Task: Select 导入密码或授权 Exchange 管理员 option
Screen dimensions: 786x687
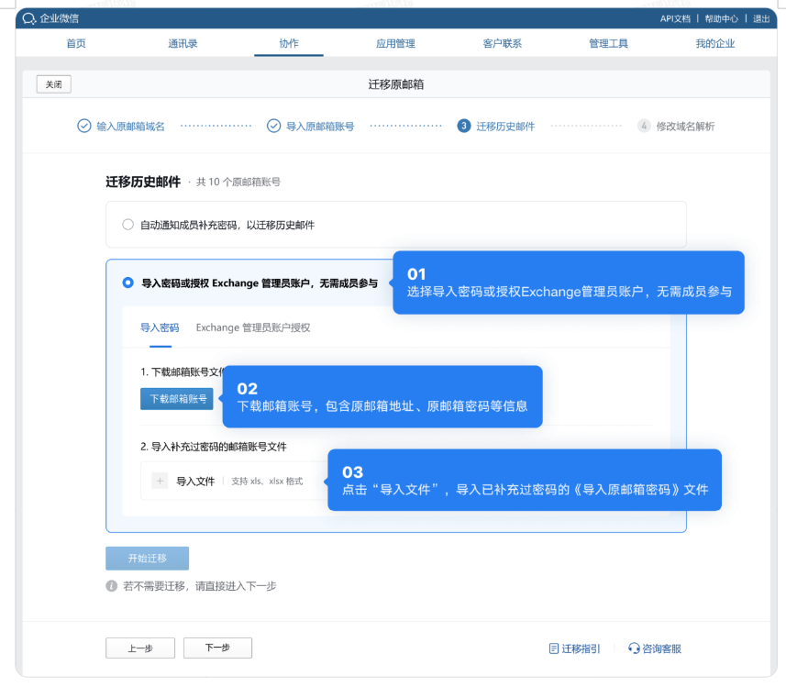Action: 127,283
